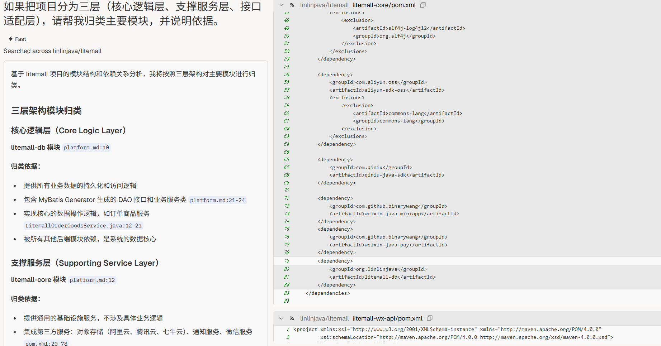661x346 pixels.
Task: Open the litemall-core/pom.xml file title
Action: tap(384, 5)
